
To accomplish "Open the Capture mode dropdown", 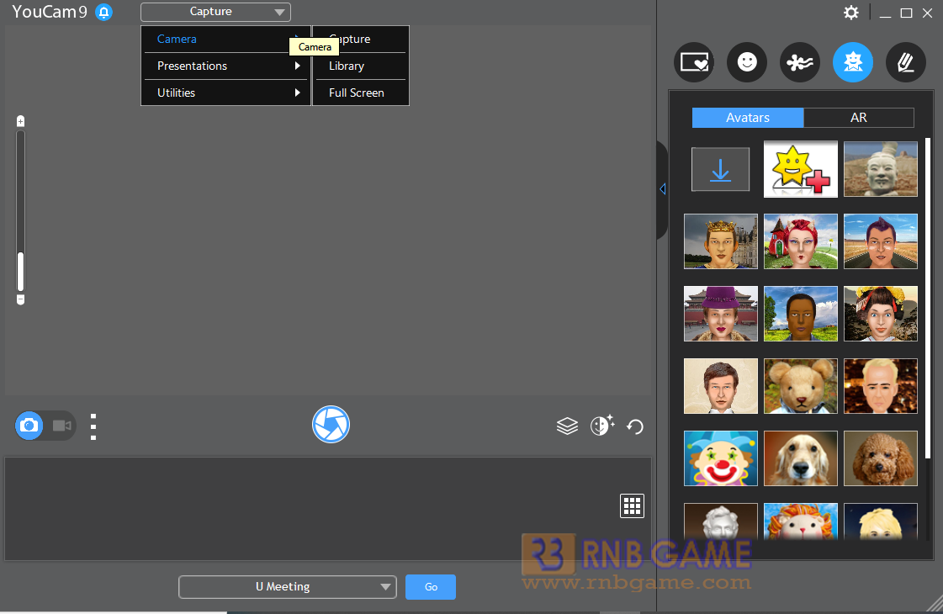I will pos(215,12).
